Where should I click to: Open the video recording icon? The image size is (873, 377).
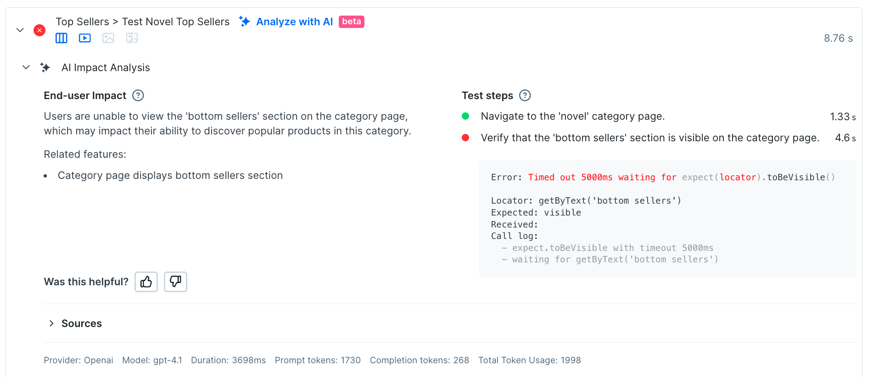85,38
